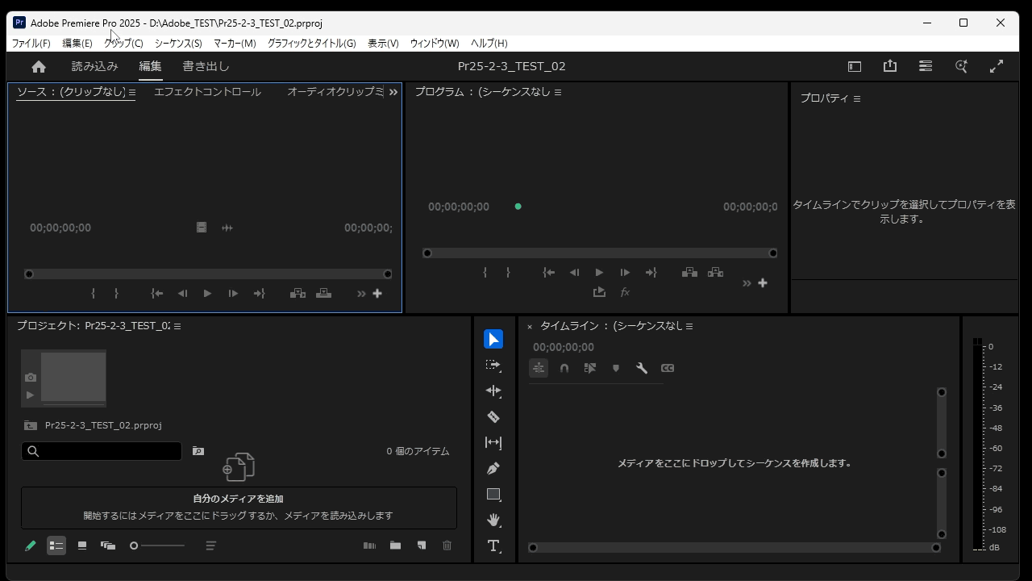The width and height of the screenshot is (1032, 581).
Task: Toggle Linked Selection in timeline
Action: 590,368
